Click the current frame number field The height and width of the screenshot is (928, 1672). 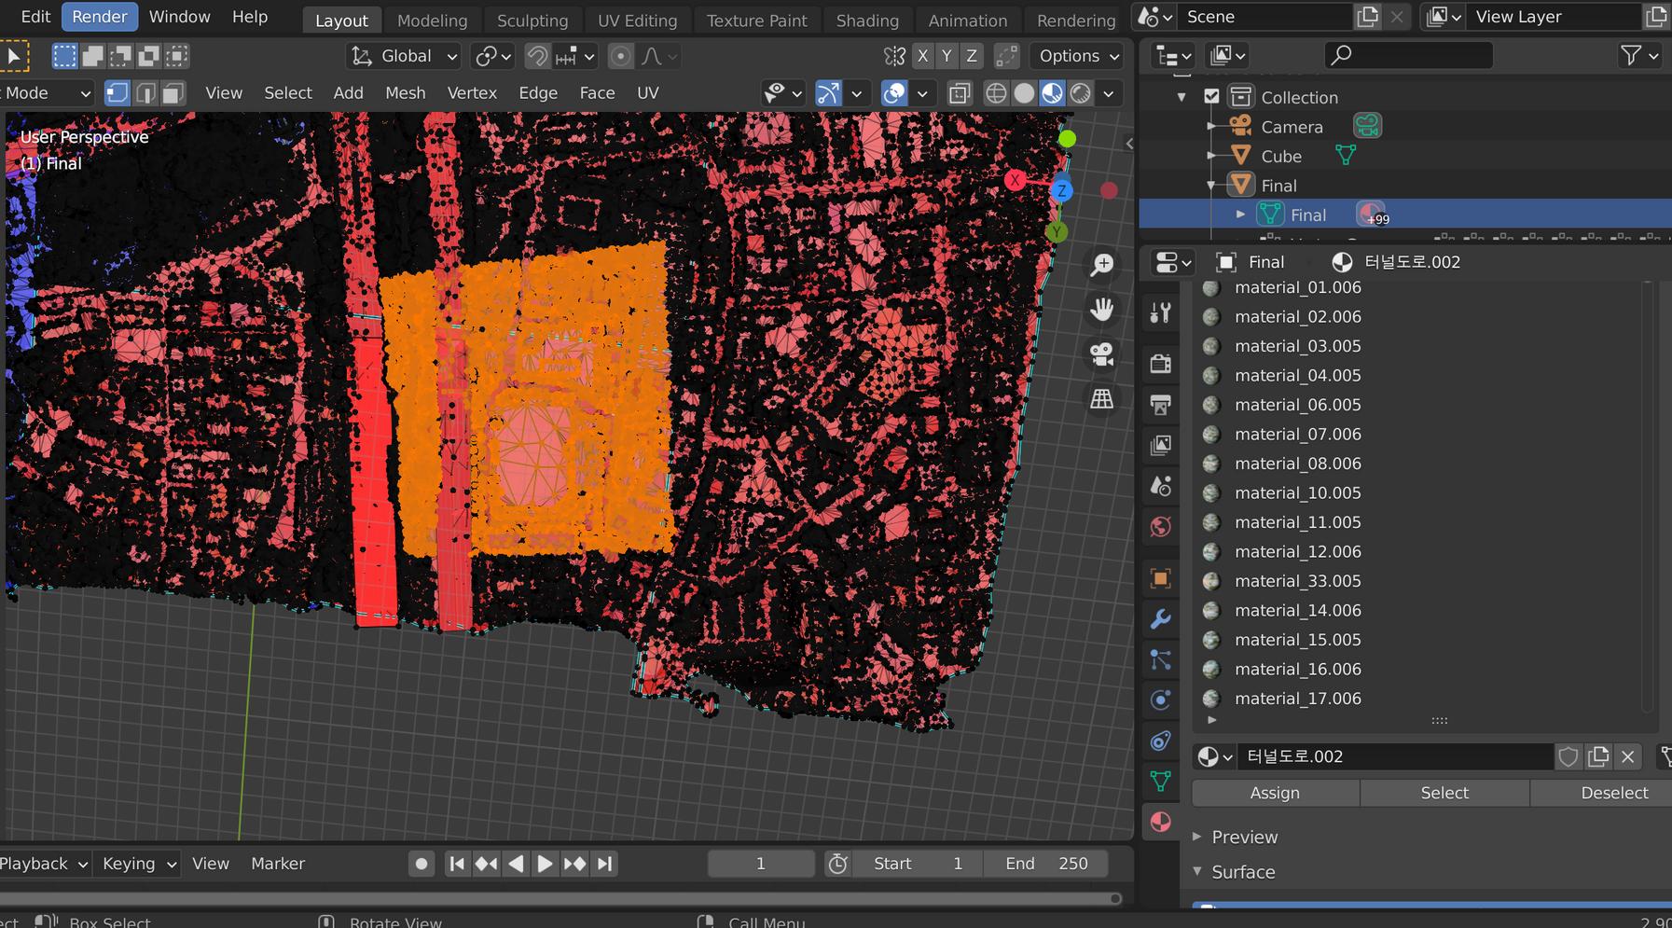tap(760, 863)
